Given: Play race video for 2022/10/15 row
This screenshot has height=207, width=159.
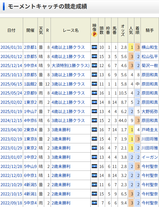Looking at the screenshot, I should [94, 194].
